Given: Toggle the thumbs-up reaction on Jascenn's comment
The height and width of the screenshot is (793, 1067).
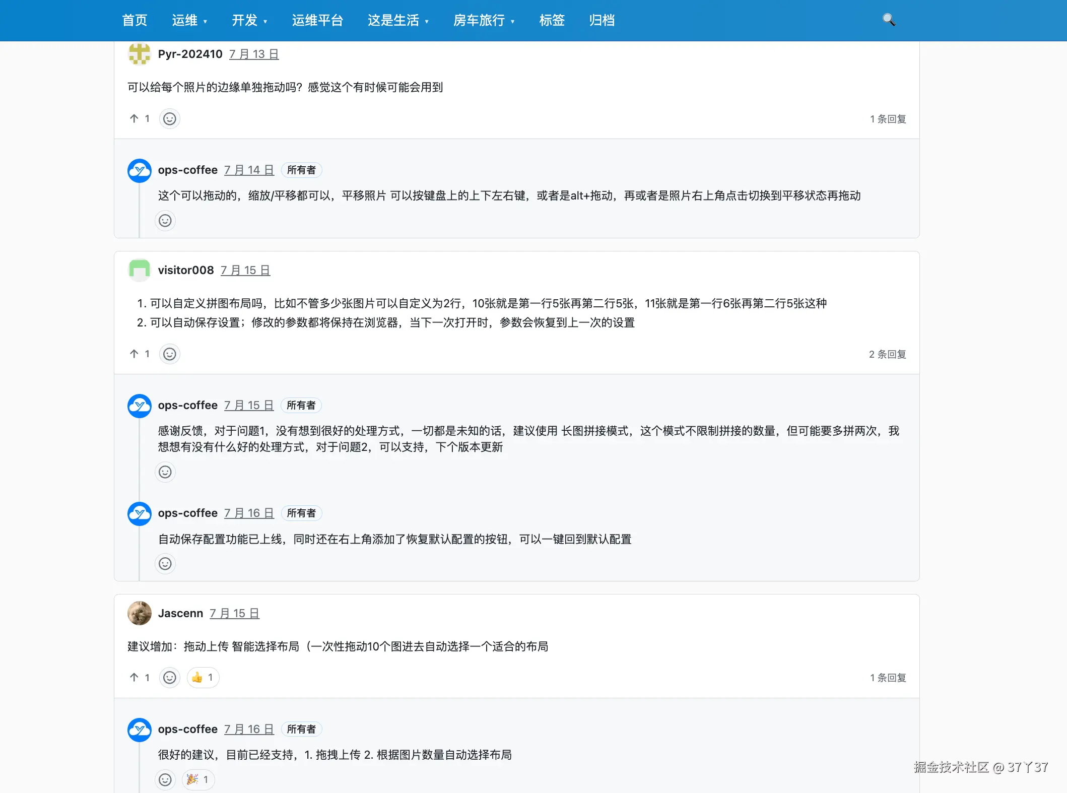Looking at the screenshot, I should (203, 678).
